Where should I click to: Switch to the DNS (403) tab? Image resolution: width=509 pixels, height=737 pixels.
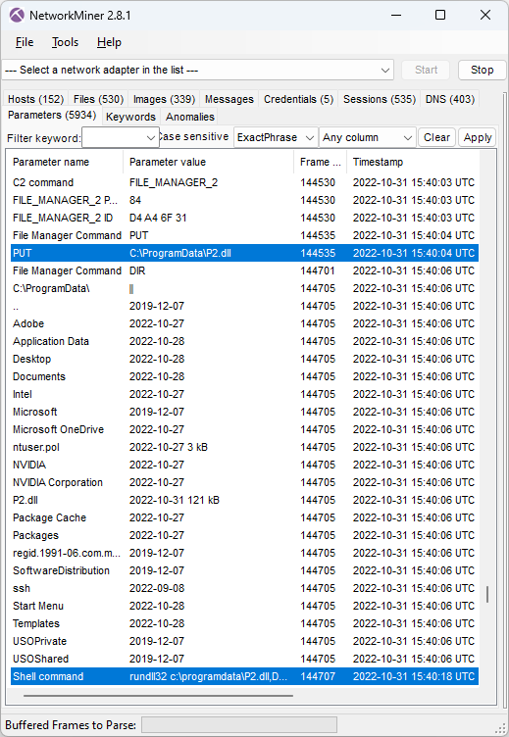click(x=450, y=99)
